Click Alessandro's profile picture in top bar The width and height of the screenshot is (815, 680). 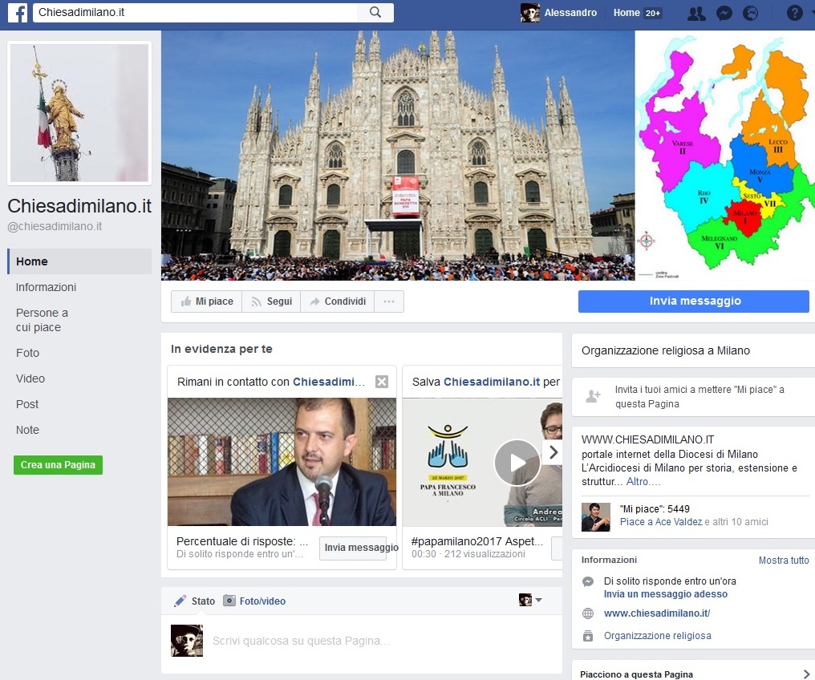(x=530, y=13)
